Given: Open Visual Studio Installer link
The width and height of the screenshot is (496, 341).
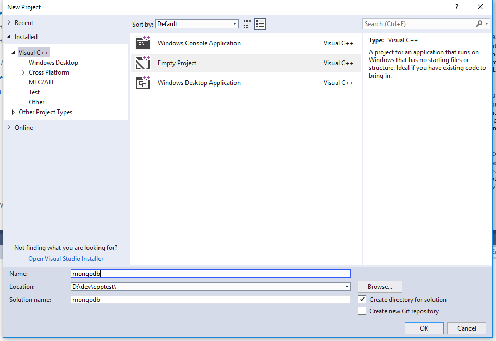Looking at the screenshot, I should pyautogui.click(x=66, y=259).
